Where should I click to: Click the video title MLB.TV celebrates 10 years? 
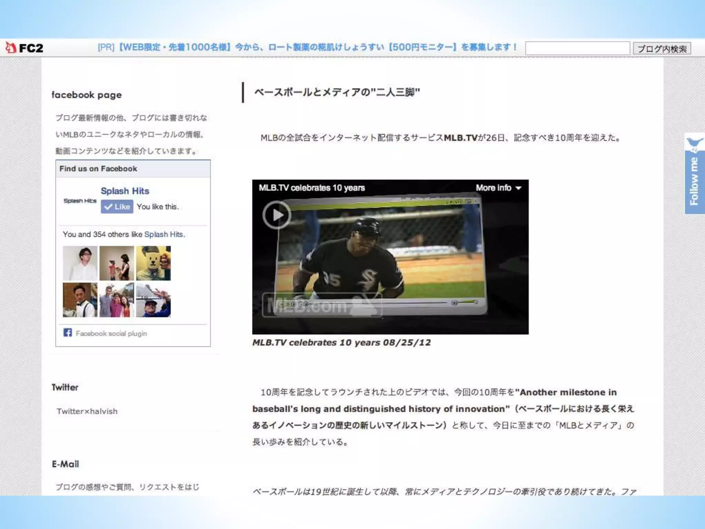(312, 188)
